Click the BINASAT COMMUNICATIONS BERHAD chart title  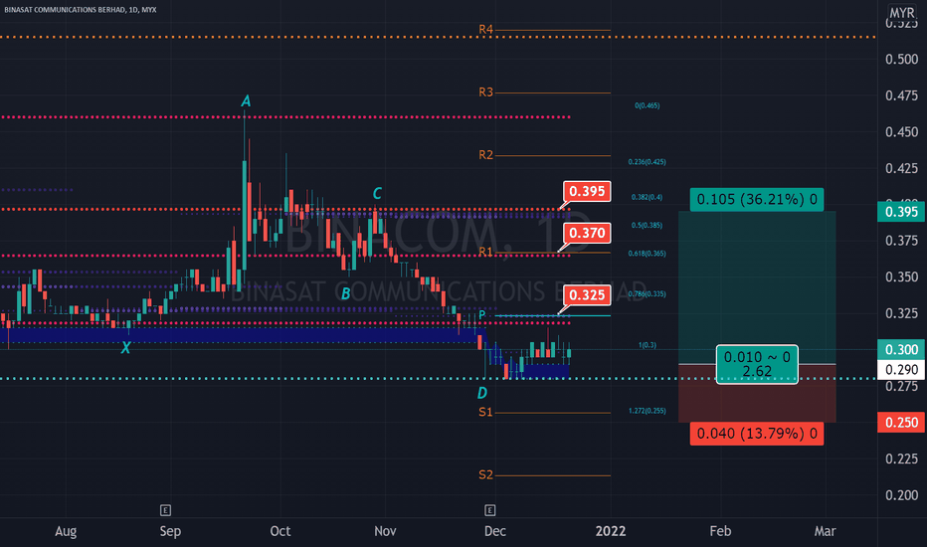[80, 10]
